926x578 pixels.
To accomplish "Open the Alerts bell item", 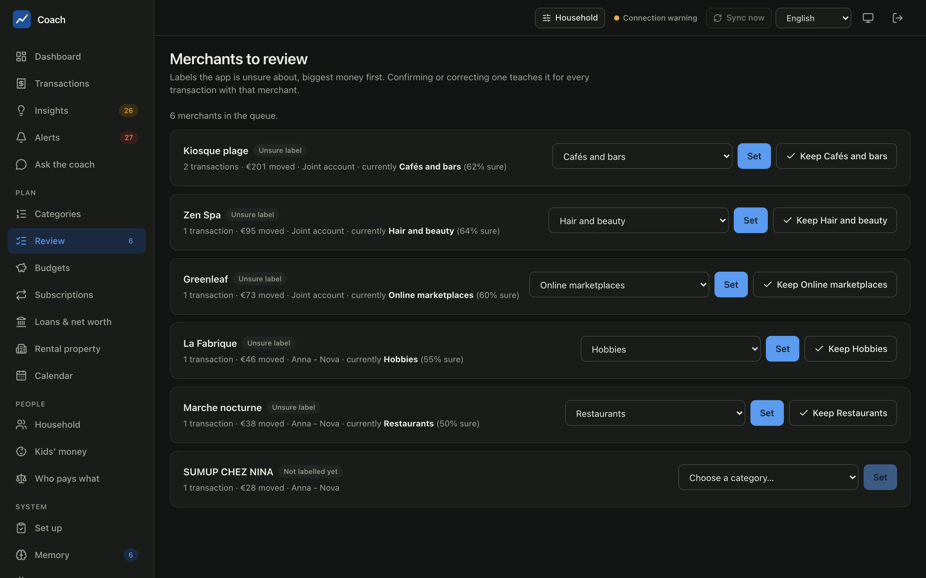I will point(77,137).
